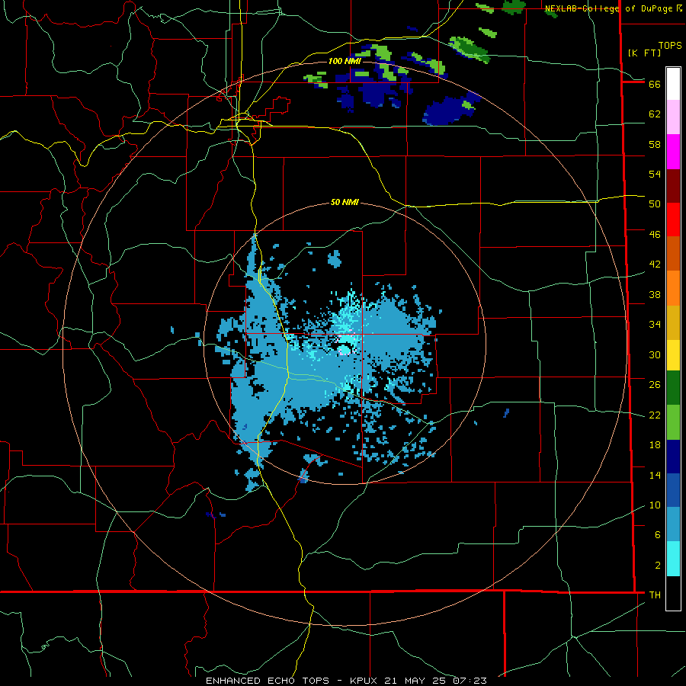Click the [K FT] units label
This screenshot has height=686, width=686.
tap(644, 53)
